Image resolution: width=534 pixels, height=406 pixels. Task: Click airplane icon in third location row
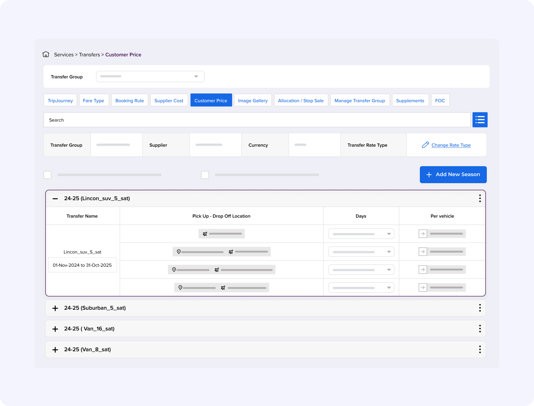click(x=217, y=270)
